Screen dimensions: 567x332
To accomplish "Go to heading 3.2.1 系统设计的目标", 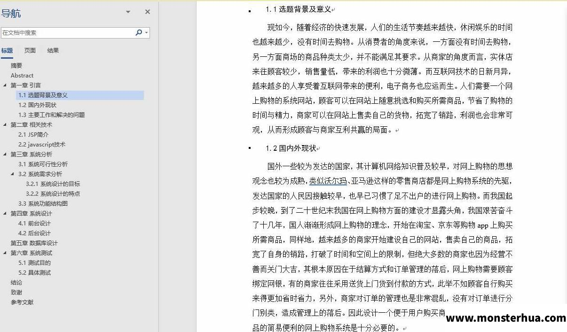I will point(53,184).
